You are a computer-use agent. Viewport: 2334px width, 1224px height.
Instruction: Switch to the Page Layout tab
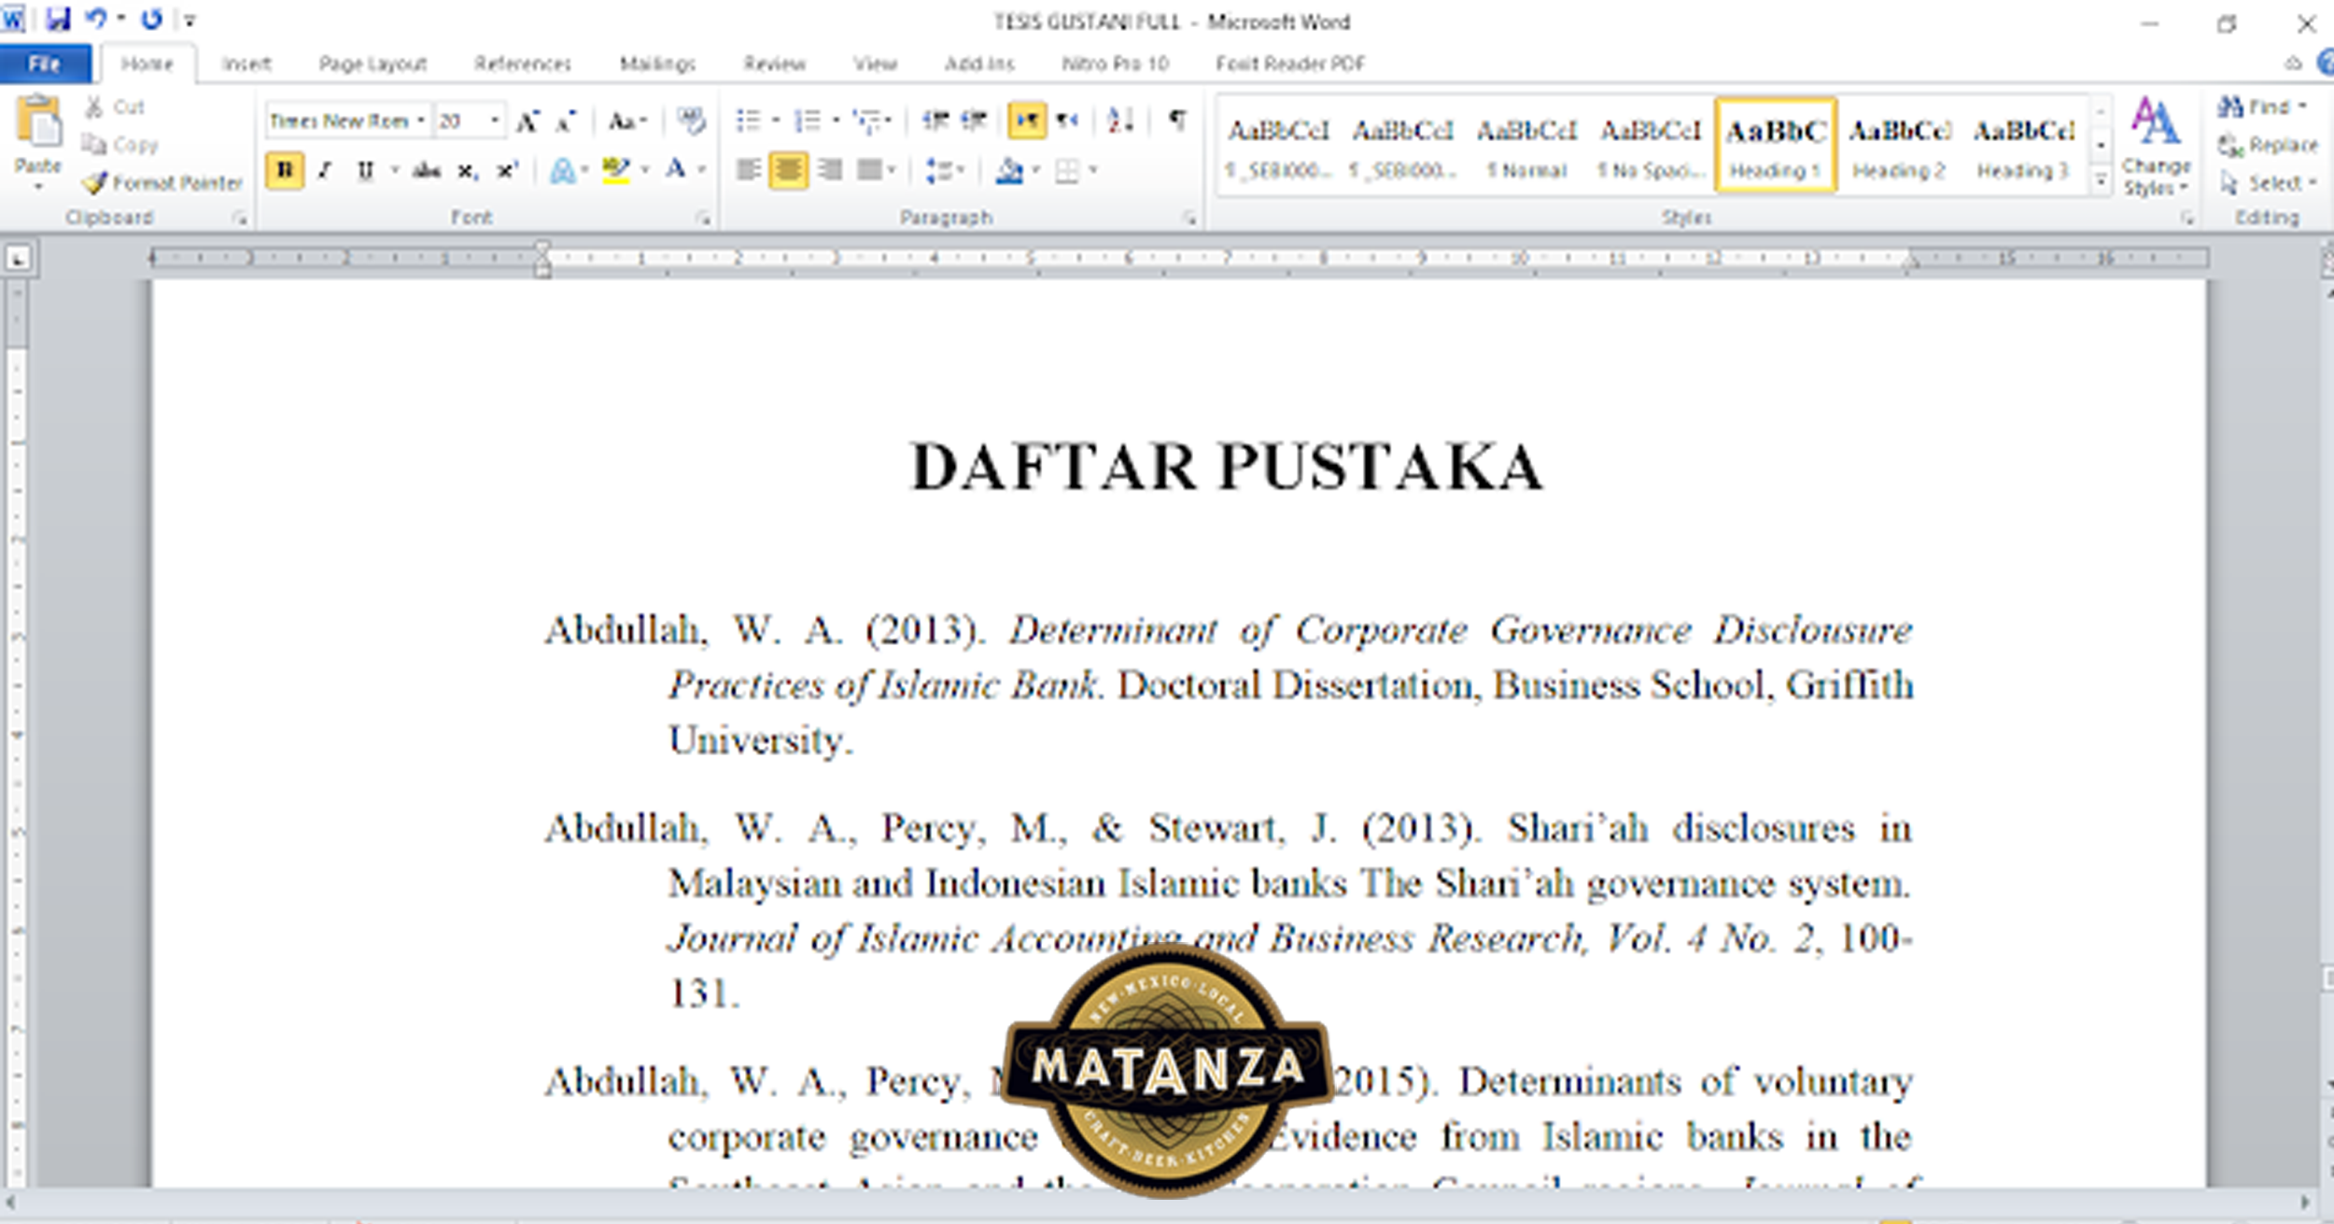[x=373, y=63]
